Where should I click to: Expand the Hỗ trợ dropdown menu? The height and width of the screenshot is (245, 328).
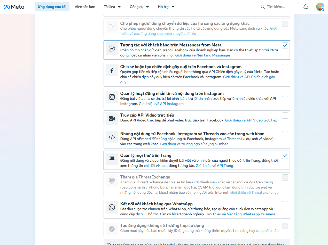[166, 7]
